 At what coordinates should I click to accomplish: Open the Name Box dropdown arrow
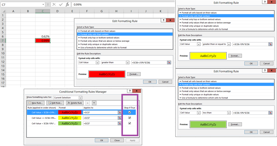(43, 5)
